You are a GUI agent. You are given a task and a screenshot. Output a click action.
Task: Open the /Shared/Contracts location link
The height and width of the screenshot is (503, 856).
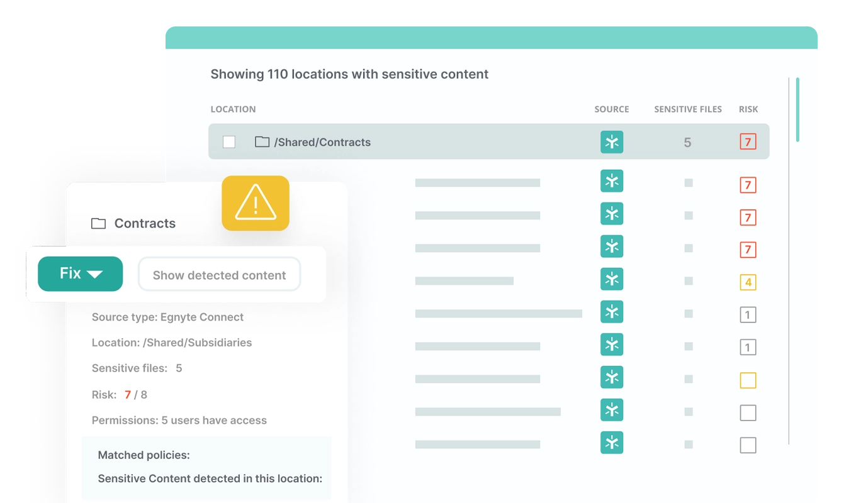tap(323, 141)
